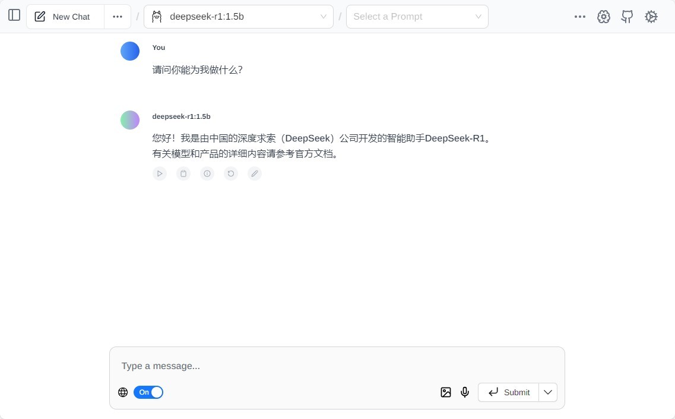This screenshot has height=419, width=675.
Task: Click the globe icon beside the switch
Action: 123,392
